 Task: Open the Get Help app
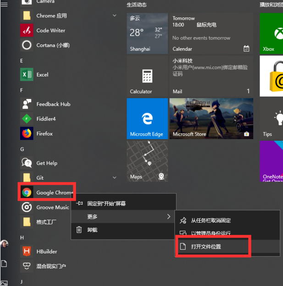[68, 163]
